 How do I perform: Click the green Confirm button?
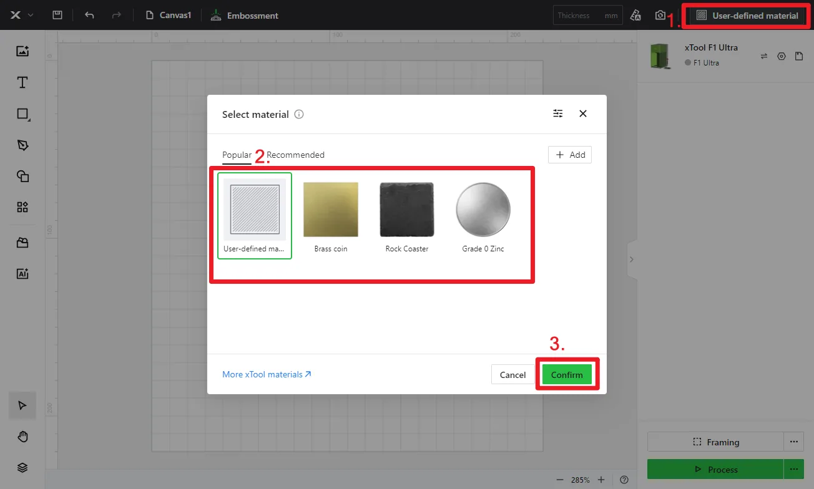point(567,375)
